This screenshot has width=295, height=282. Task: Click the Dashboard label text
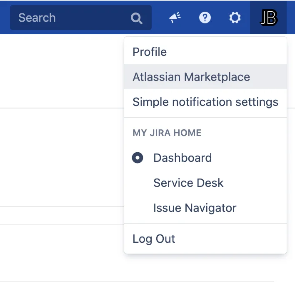pyautogui.click(x=182, y=158)
